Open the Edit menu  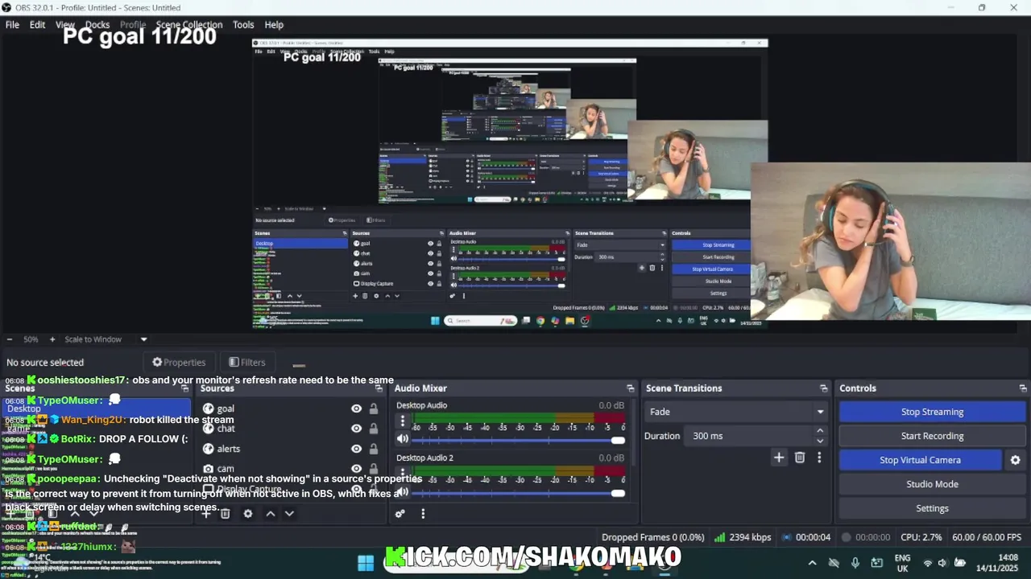coord(38,25)
